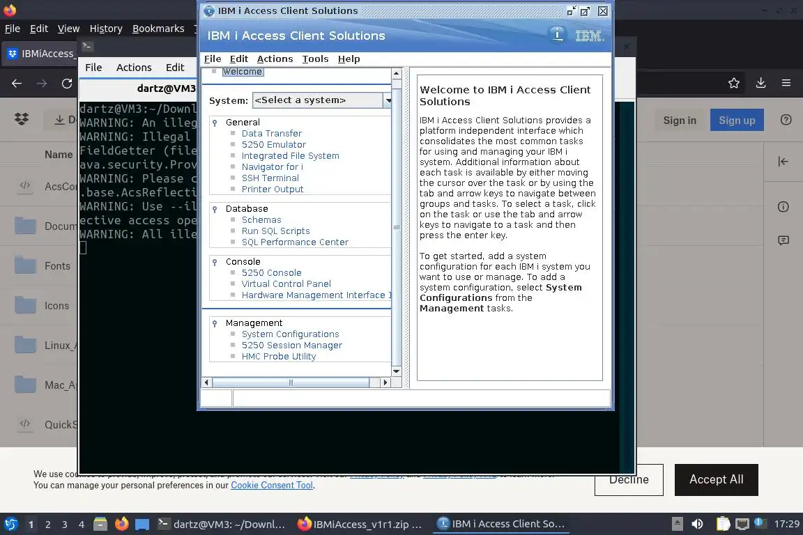
Task: Click Sign up on Dropbox page
Action: 736,121
